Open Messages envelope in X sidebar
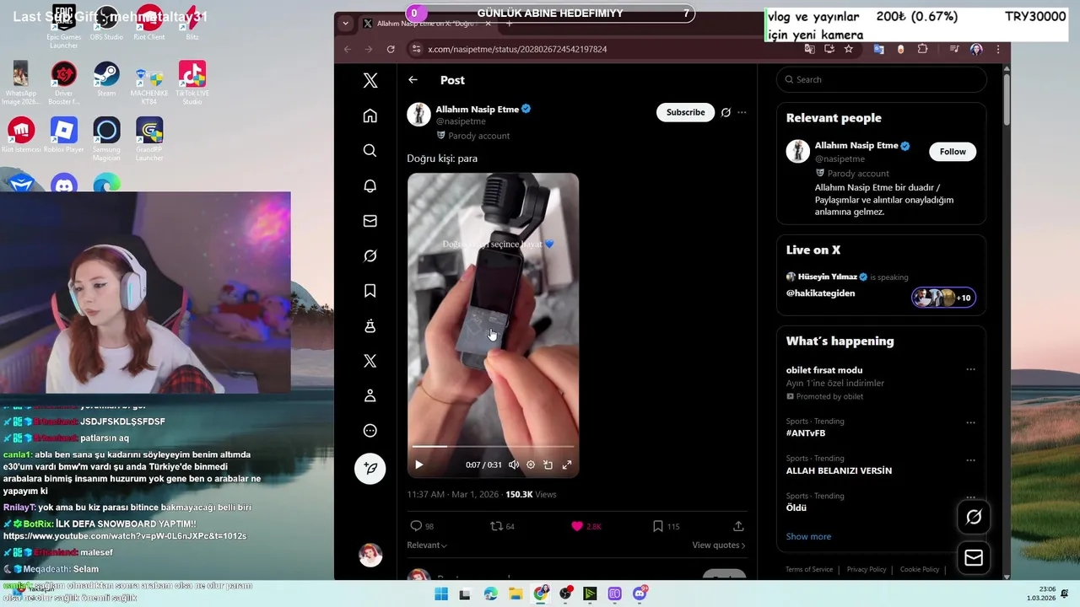Image resolution: width=1080 pixels, height=607 pixels. [x=370, y=221]
